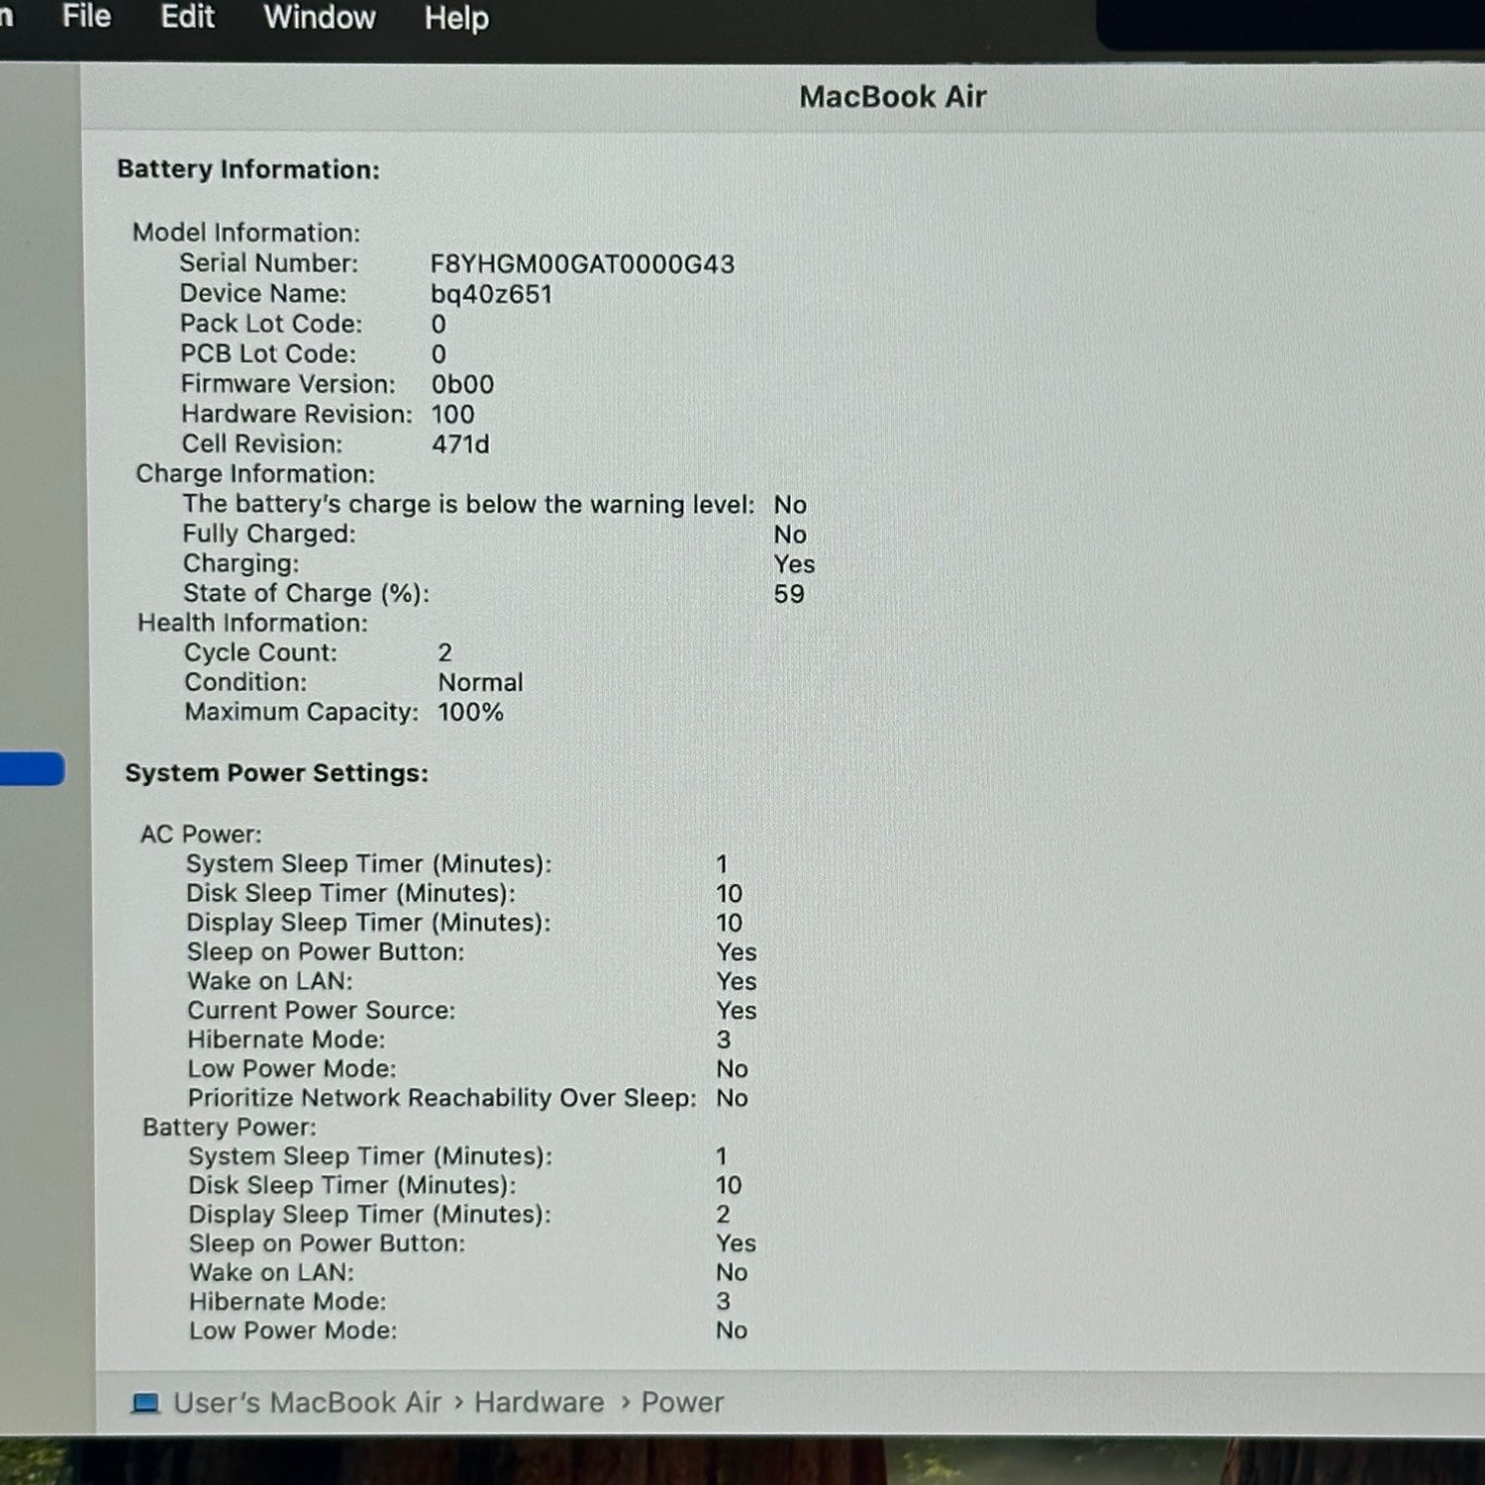Viewport: 1485px width, 1485px height.
Task: Click the Current Power Source label
Action: 322,1010
